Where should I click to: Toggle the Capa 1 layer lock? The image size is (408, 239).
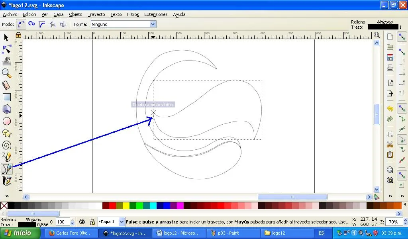pyautogui.click(x=92, y=222)
